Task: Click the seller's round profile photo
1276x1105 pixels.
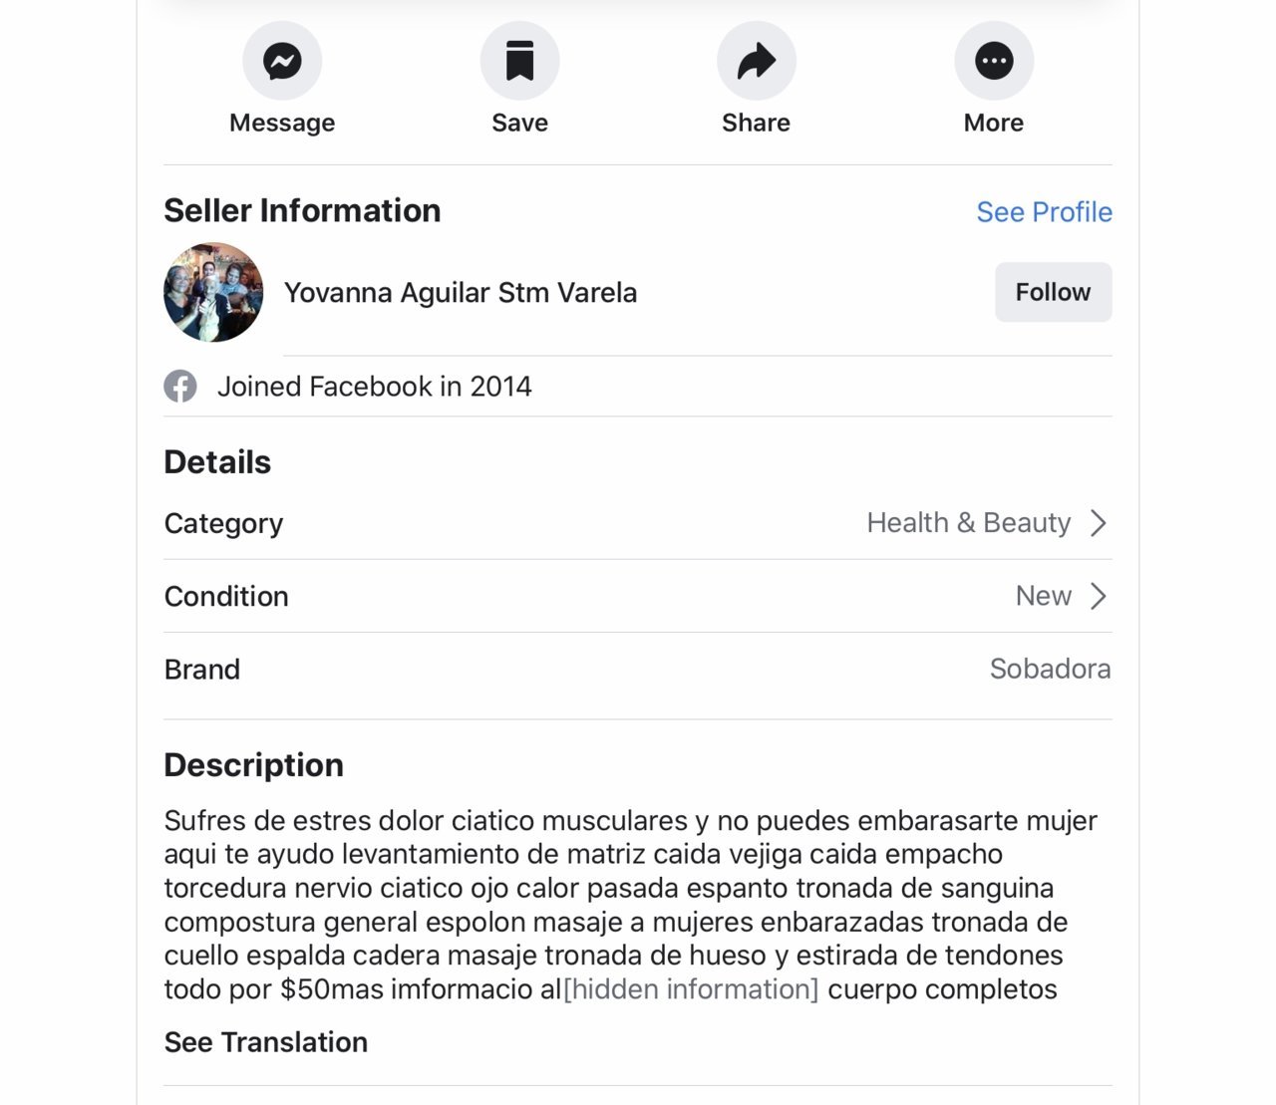Action: (213, 292)
